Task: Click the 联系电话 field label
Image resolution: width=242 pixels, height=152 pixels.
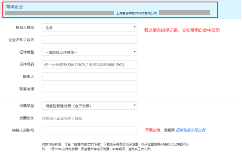Action: pos(26,89)
